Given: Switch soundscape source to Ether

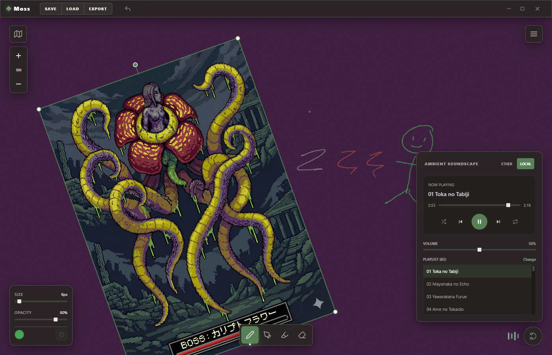Looking at the screenshot, I should (507, 164).
